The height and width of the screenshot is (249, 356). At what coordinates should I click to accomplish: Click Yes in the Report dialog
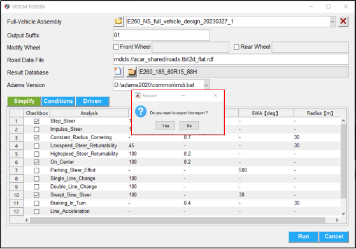tap(166, 126)
